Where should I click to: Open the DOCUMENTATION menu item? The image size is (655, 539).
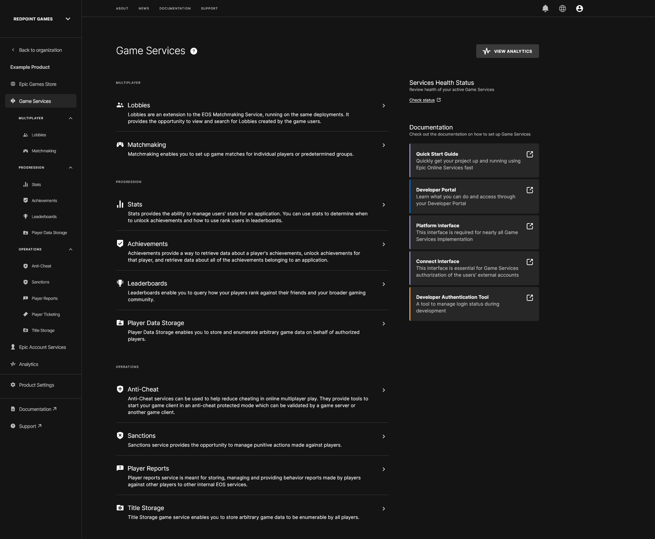(x=175, y=8)
